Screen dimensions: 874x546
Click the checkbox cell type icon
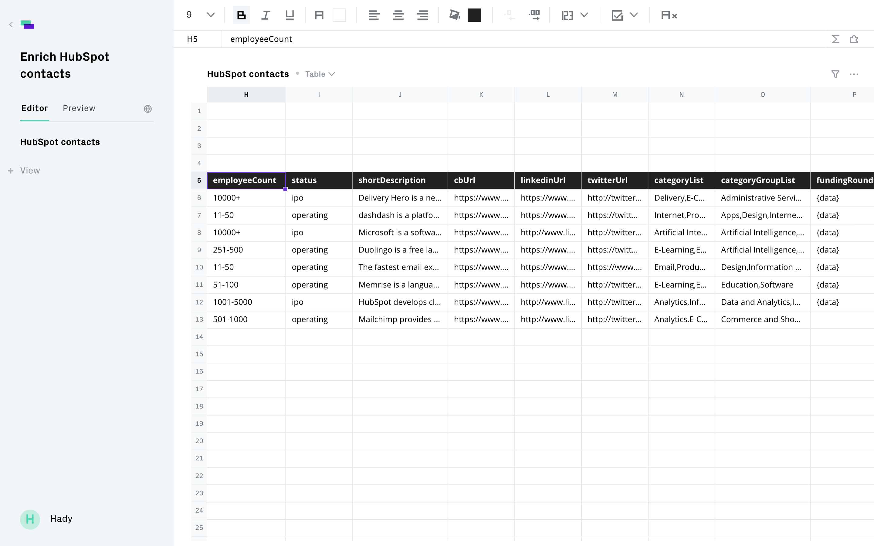click(617, 15)
